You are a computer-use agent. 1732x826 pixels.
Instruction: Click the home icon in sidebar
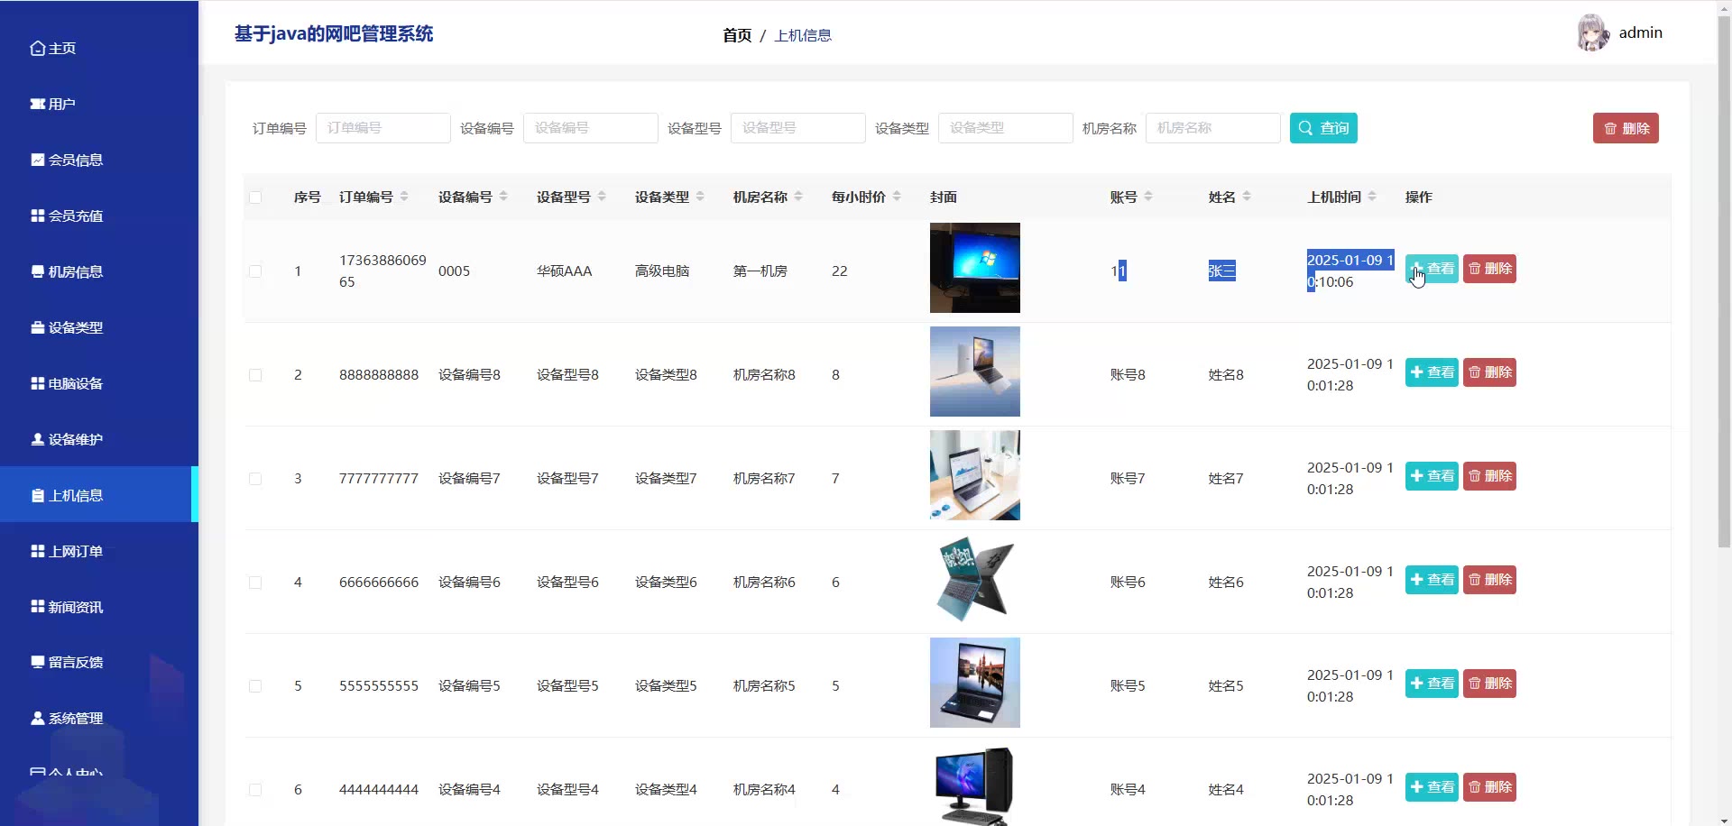click(37, 49)
